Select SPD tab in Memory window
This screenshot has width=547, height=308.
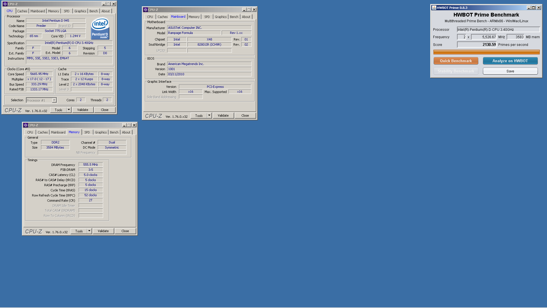pyautogui.click(x=87, y=132)
